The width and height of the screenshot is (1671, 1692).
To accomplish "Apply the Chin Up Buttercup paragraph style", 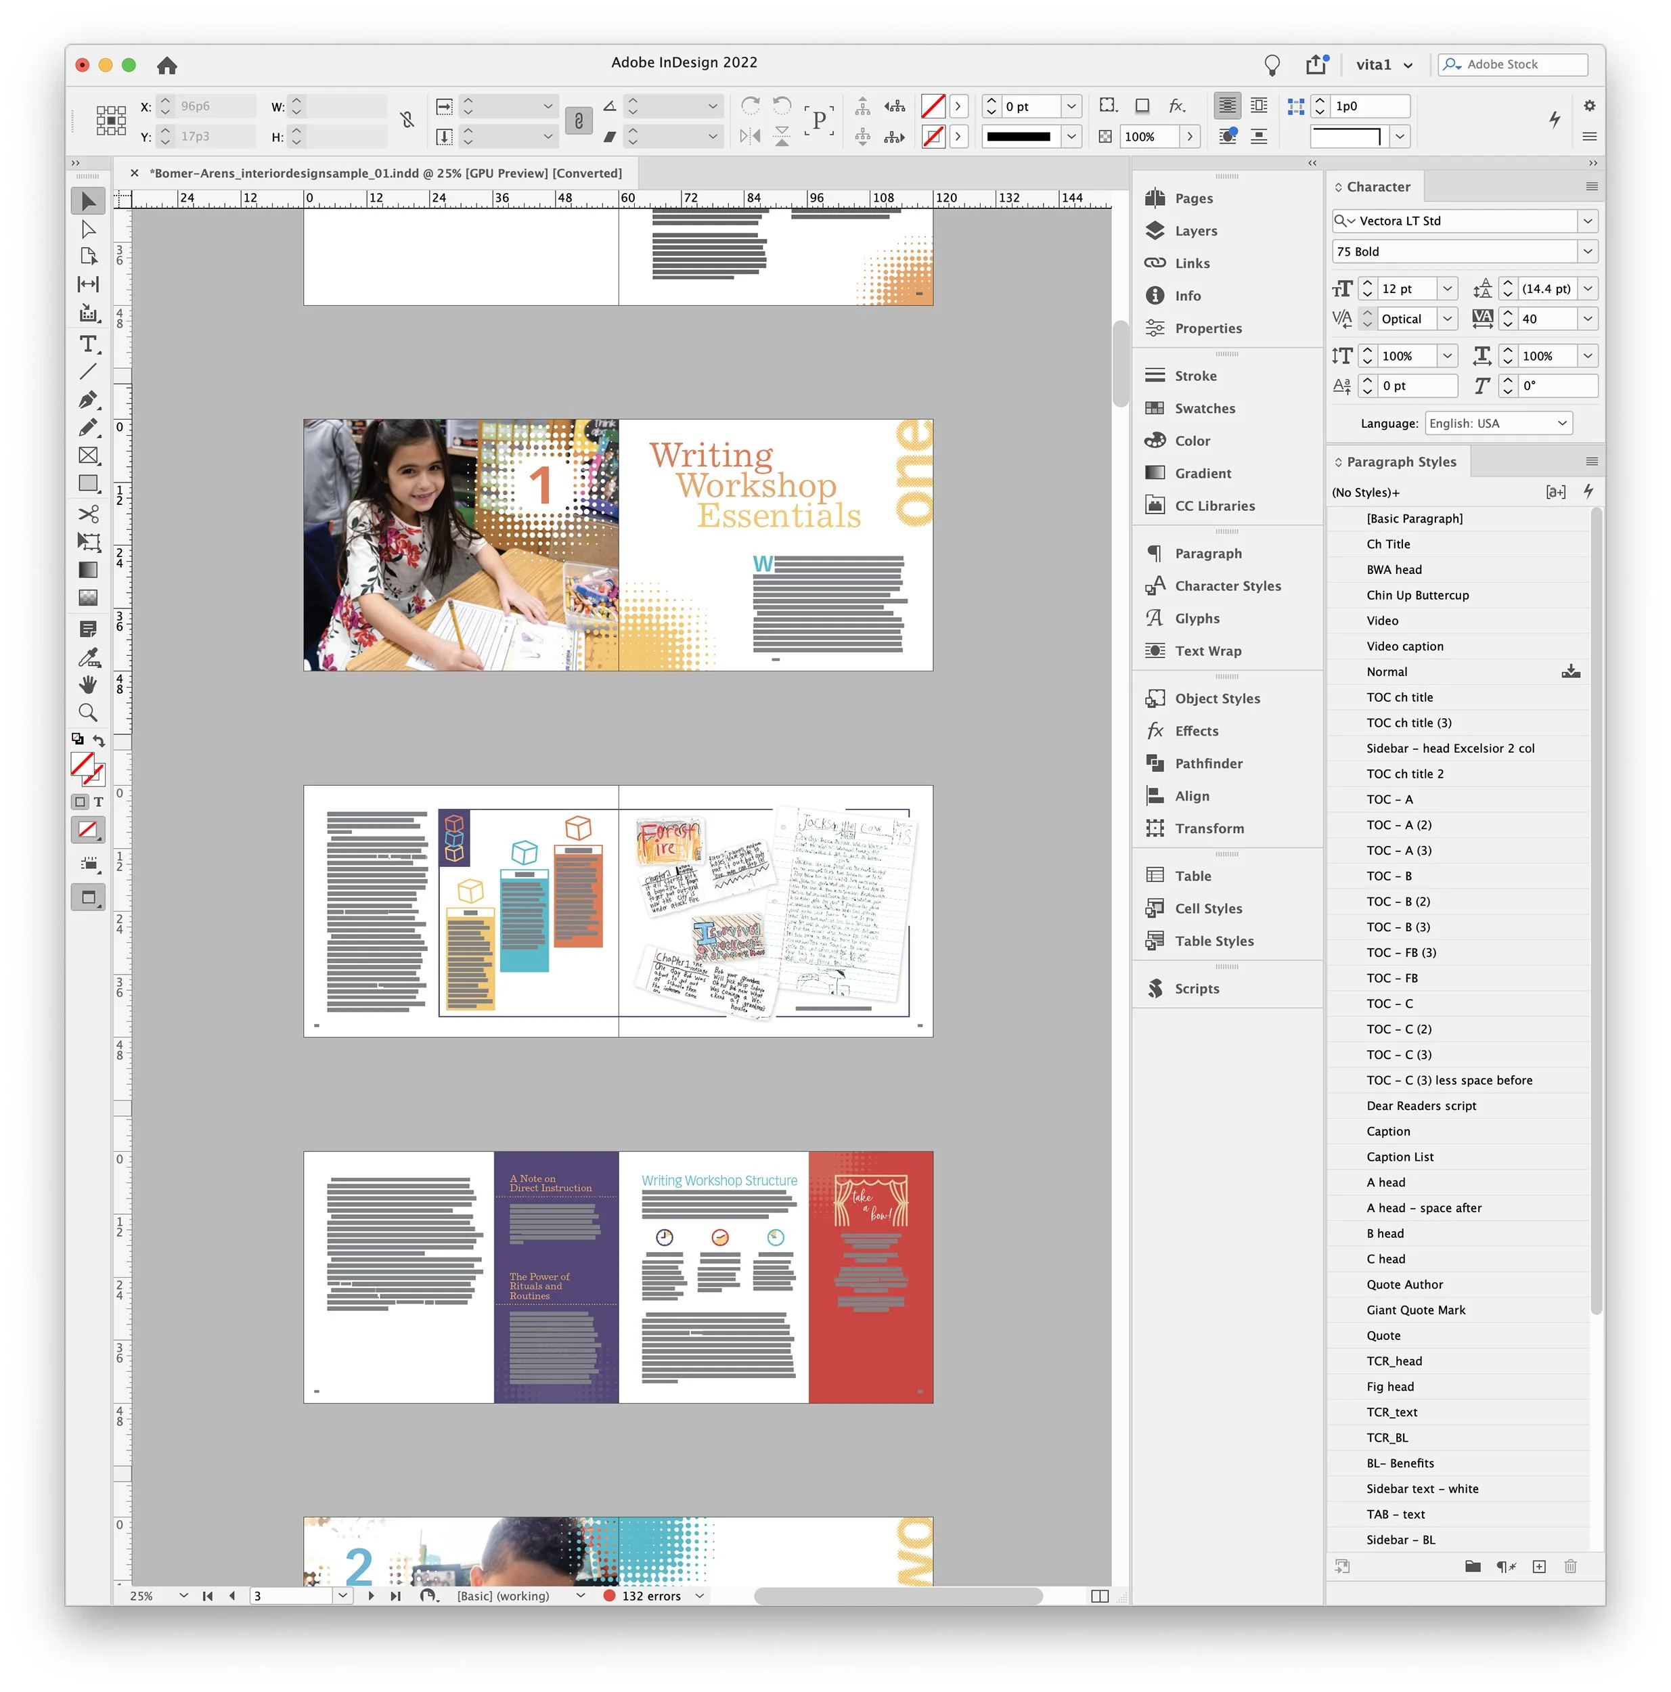I will (x=1417, y=595).
